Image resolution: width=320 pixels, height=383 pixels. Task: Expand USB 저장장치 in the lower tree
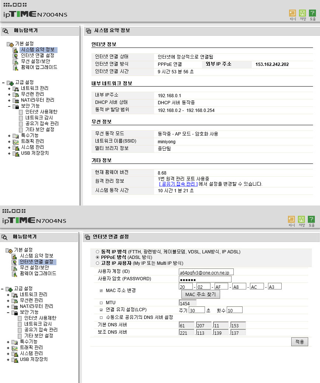8,359
